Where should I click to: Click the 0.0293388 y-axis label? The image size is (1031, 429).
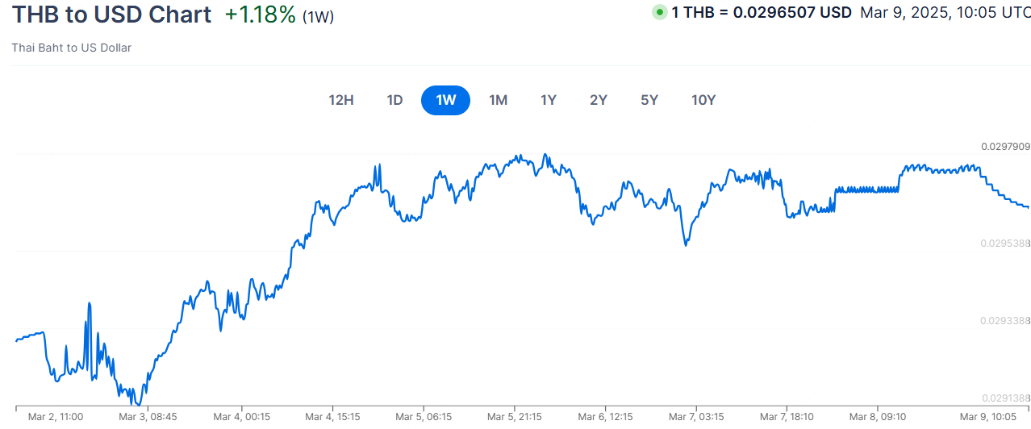[x=1005, y=321]
